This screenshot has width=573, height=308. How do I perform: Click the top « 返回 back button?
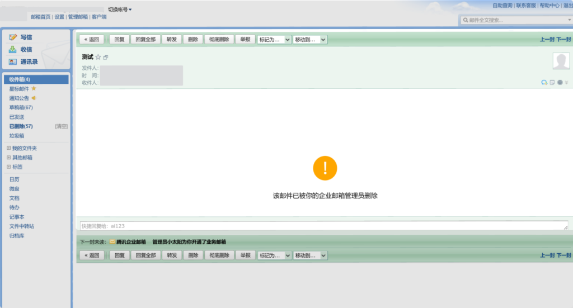[91, 40]
